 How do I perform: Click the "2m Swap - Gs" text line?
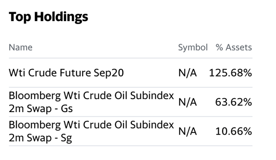pos(41,108)
